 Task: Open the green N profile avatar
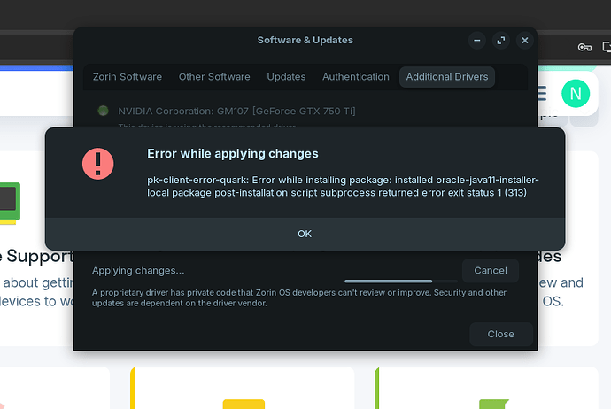pyautogui.click(x=576, y=93)
